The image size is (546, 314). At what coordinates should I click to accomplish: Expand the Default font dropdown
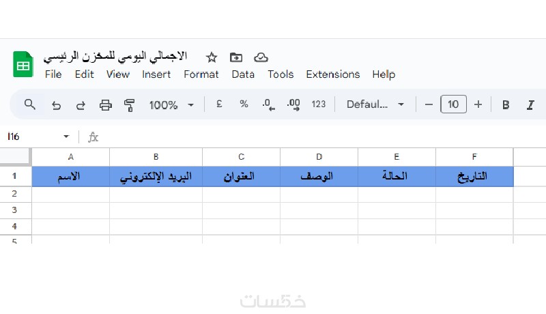pos(375,104)
